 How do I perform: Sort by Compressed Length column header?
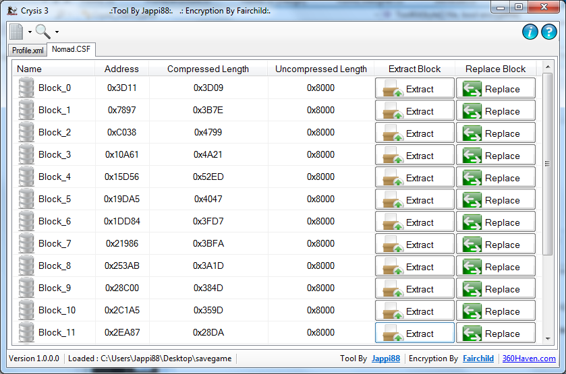point(208,69)
